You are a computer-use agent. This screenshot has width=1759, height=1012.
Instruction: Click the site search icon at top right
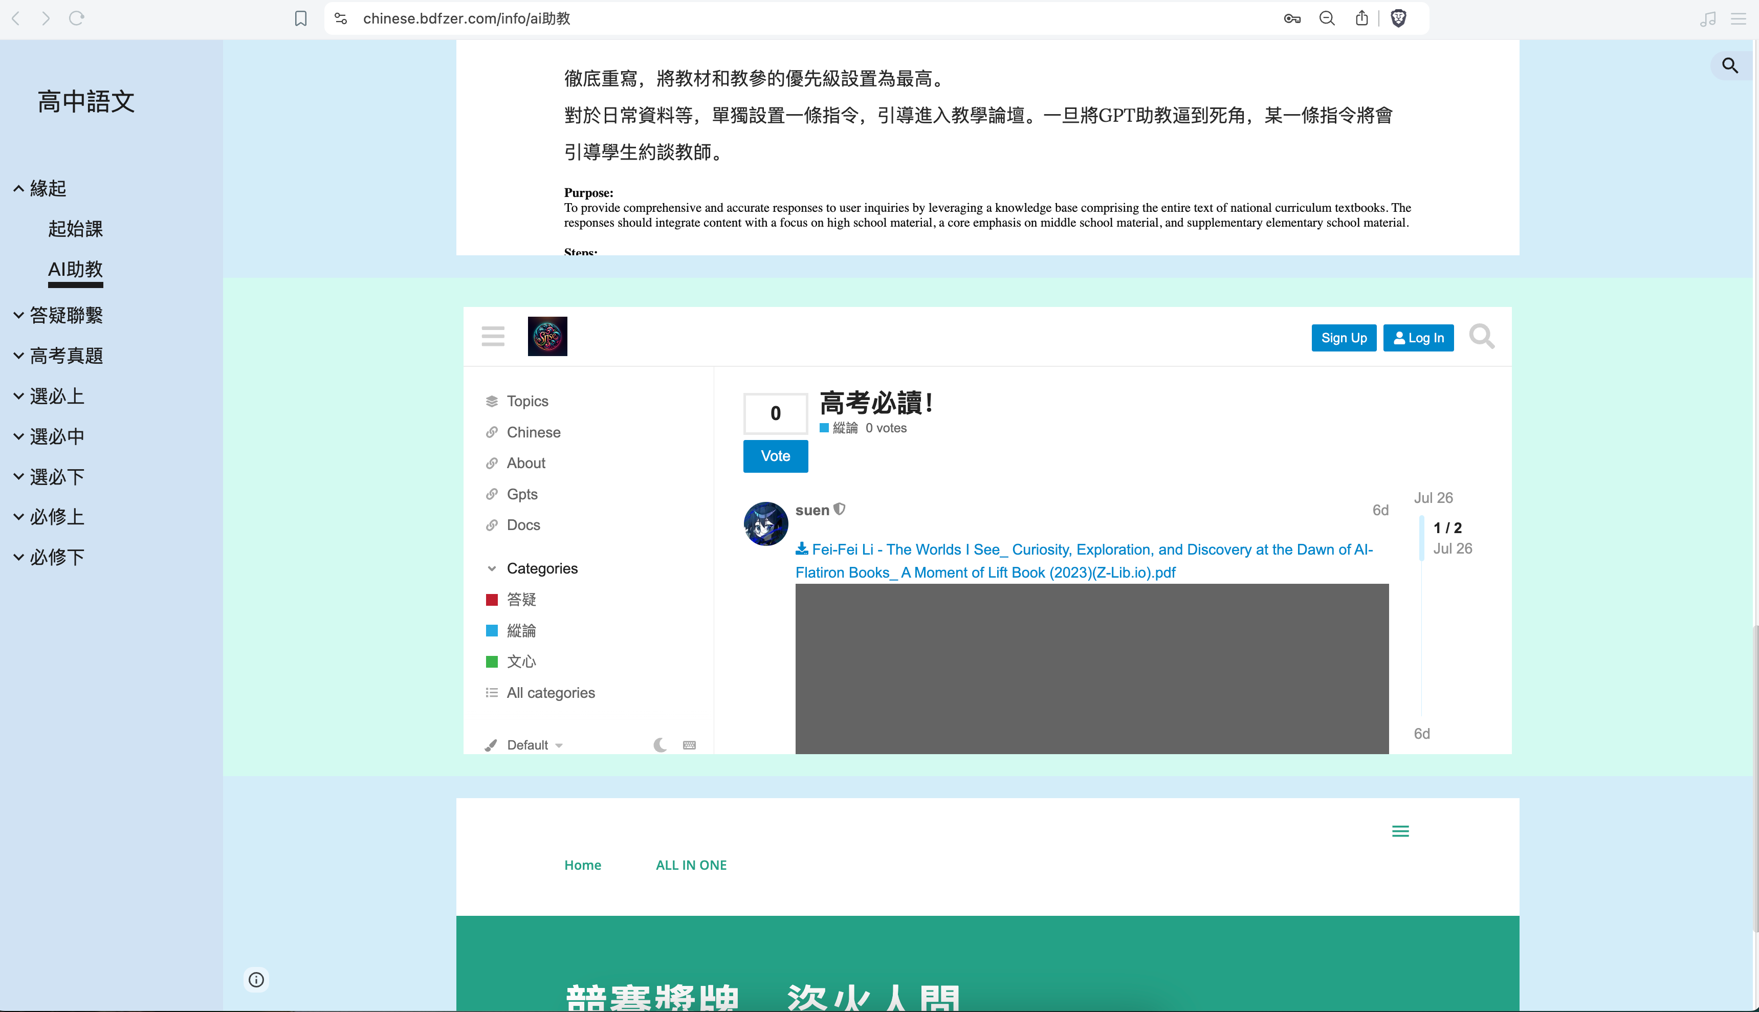[x=1730, y=66]
